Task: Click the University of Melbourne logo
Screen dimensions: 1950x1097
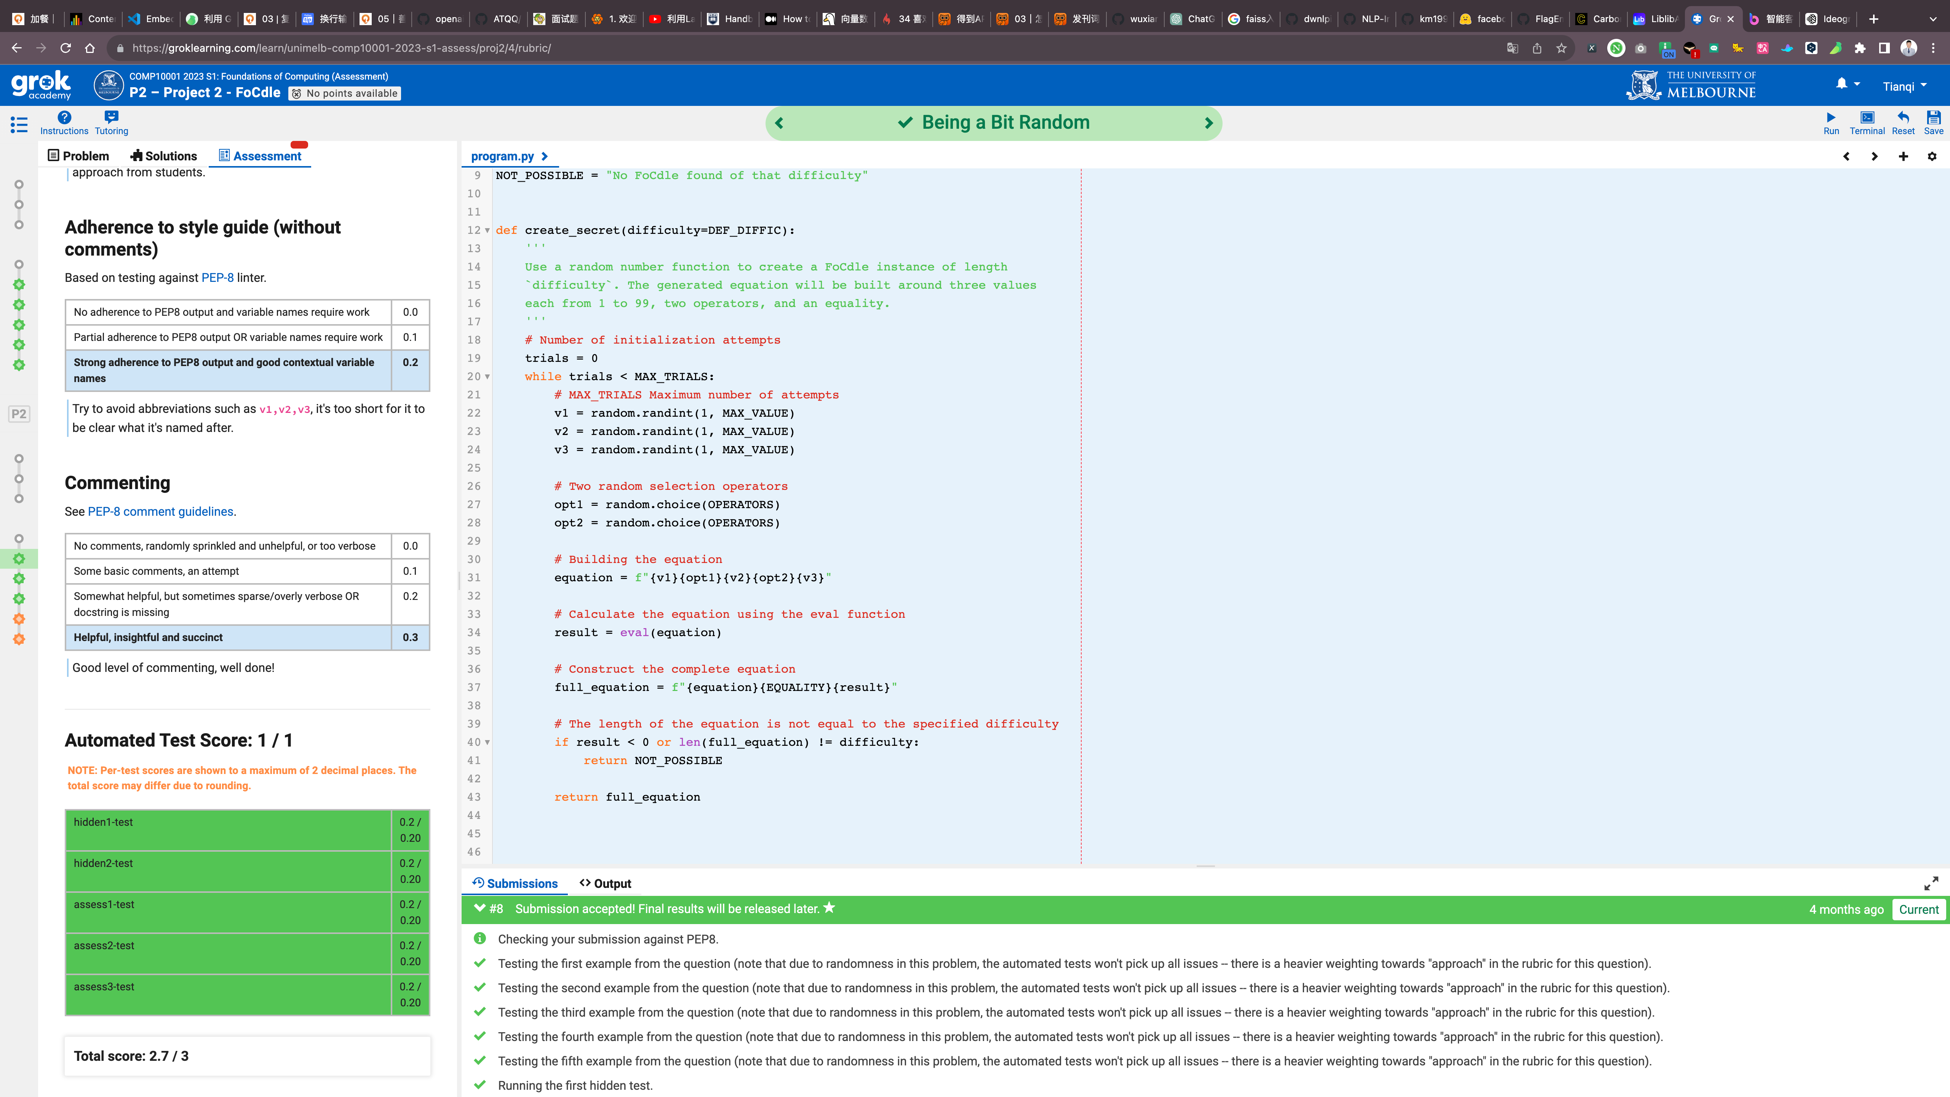Action: (x=1691, y=86)
